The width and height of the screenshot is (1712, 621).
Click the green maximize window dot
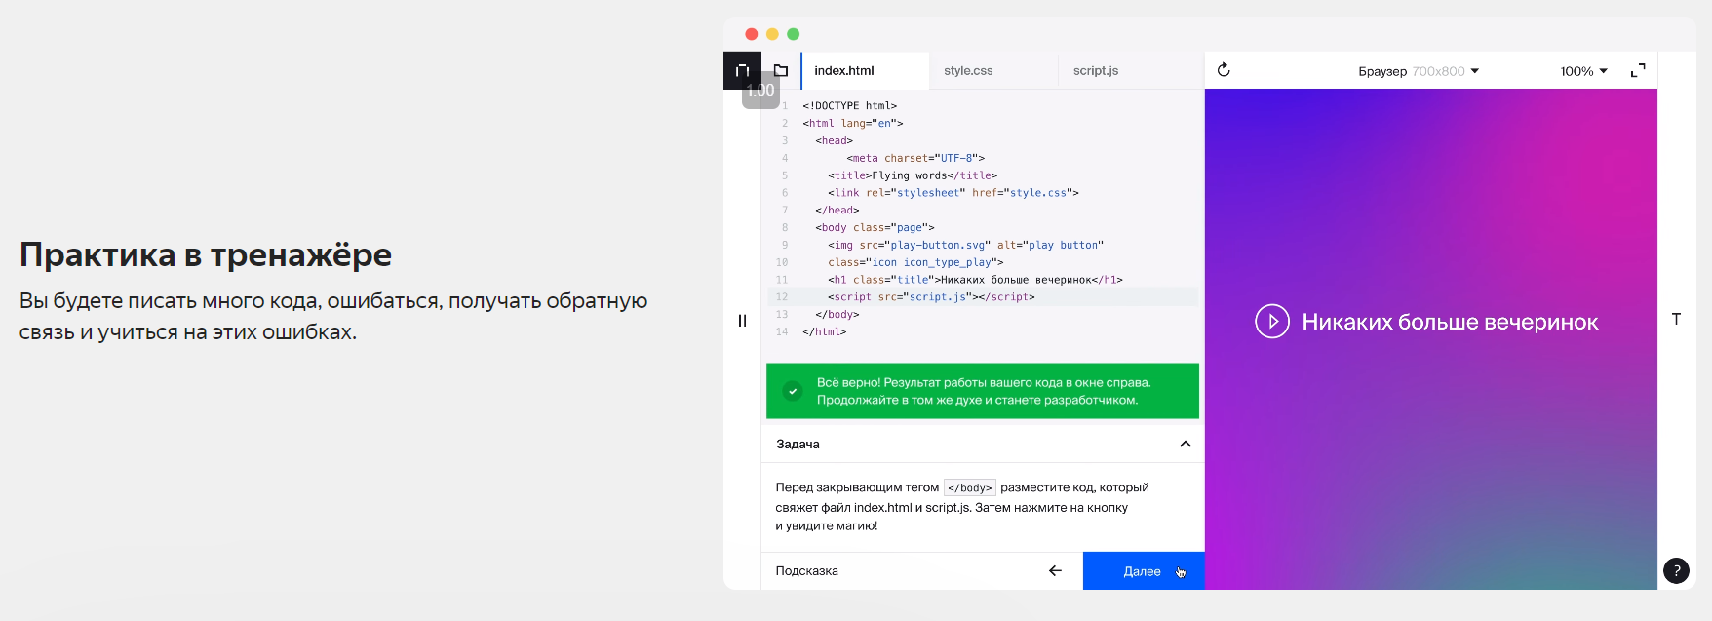(x=794, y=34)
